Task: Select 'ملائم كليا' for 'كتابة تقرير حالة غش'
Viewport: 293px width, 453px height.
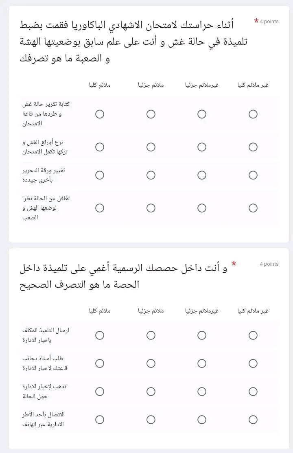Action: tap(100, 114)
